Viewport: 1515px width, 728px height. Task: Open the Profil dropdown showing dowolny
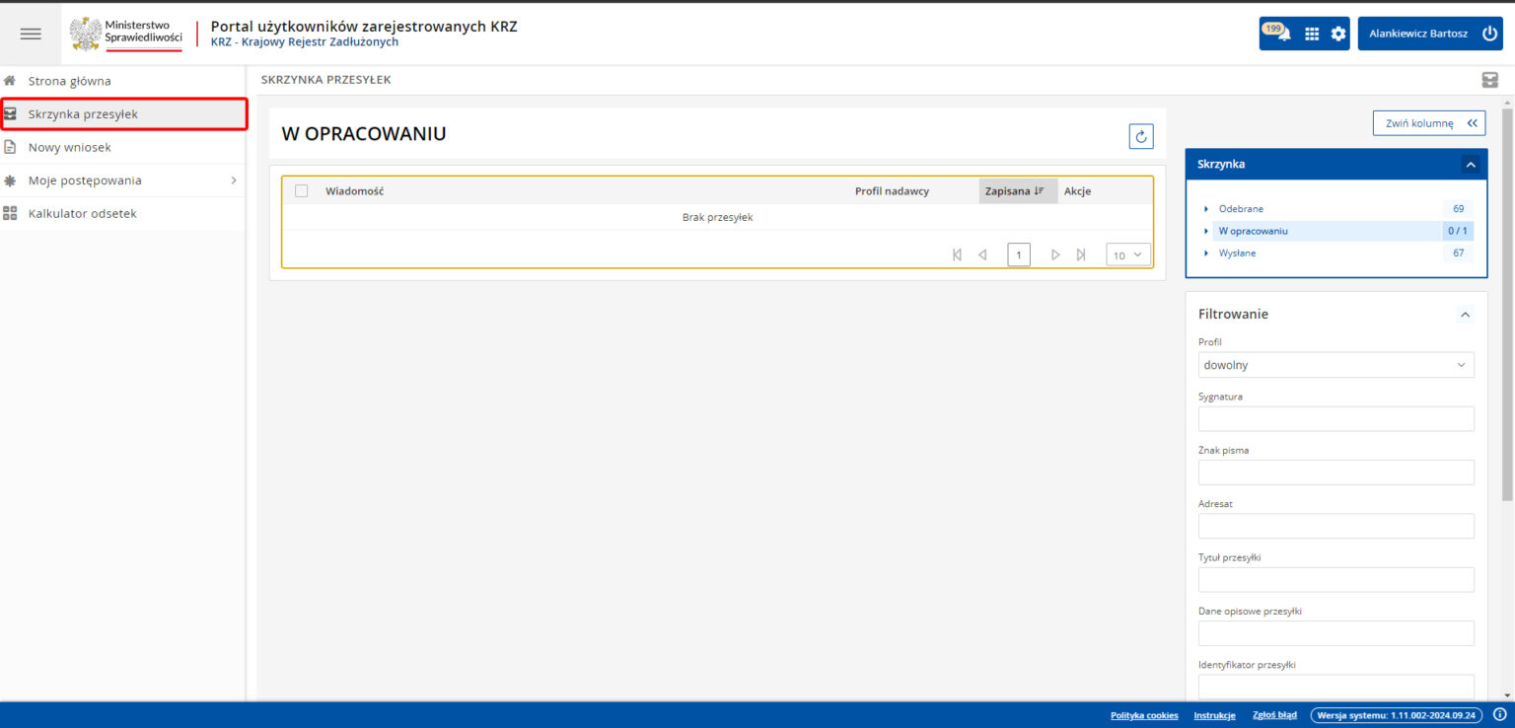[x=1336, y=365]
